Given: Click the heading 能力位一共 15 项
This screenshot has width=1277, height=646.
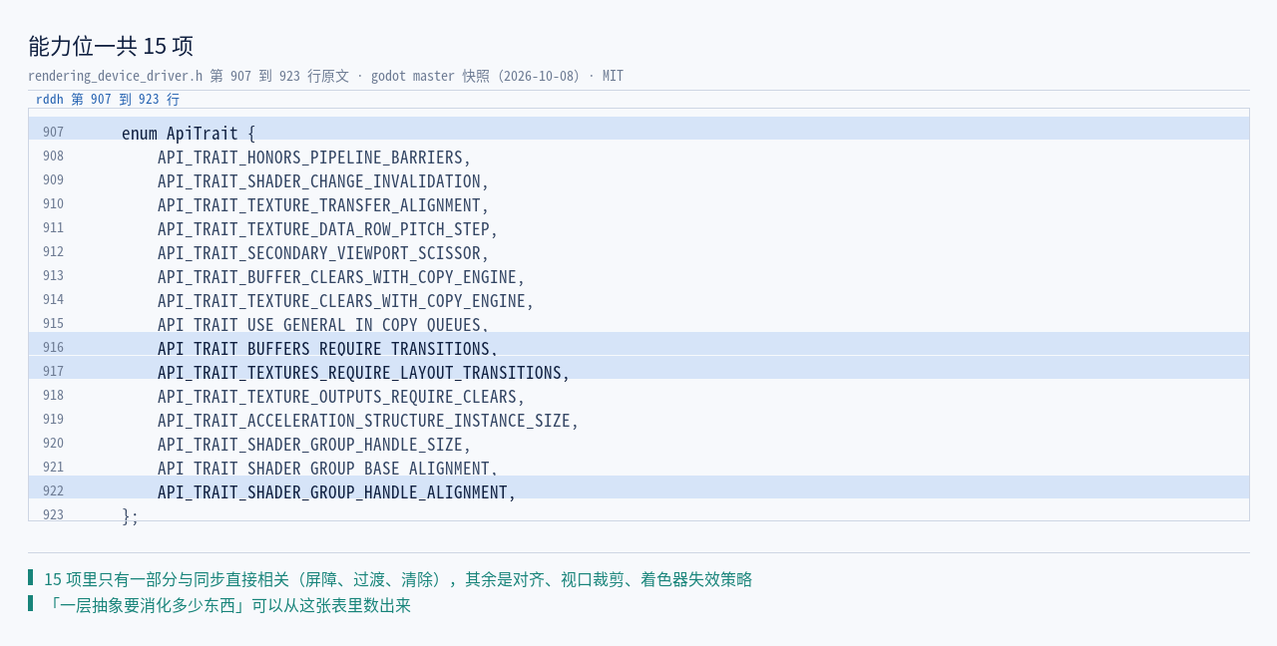Looking at the screenshot, I should 111,46.
